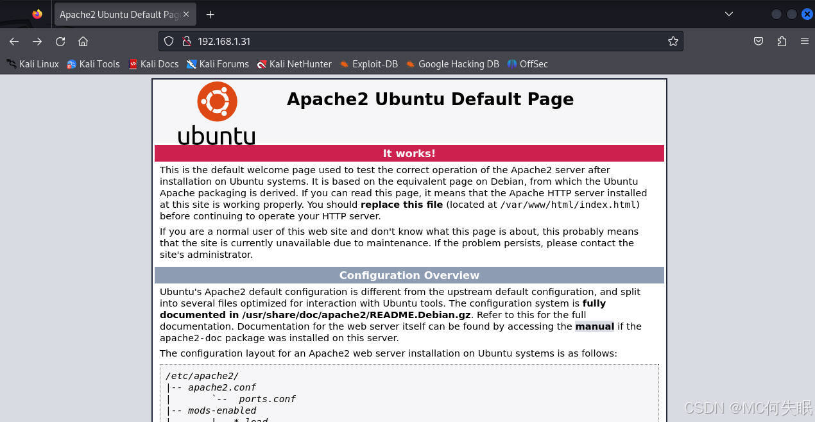Click the tracking protection shield icon
The width and height of the screenshot is (815, 422).
coord(169,41)
